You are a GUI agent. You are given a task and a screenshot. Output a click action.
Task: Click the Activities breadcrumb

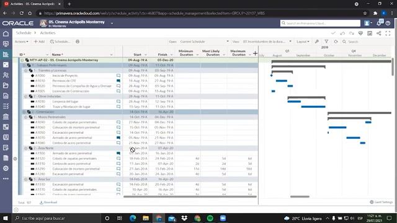click(x=48, y=33)
